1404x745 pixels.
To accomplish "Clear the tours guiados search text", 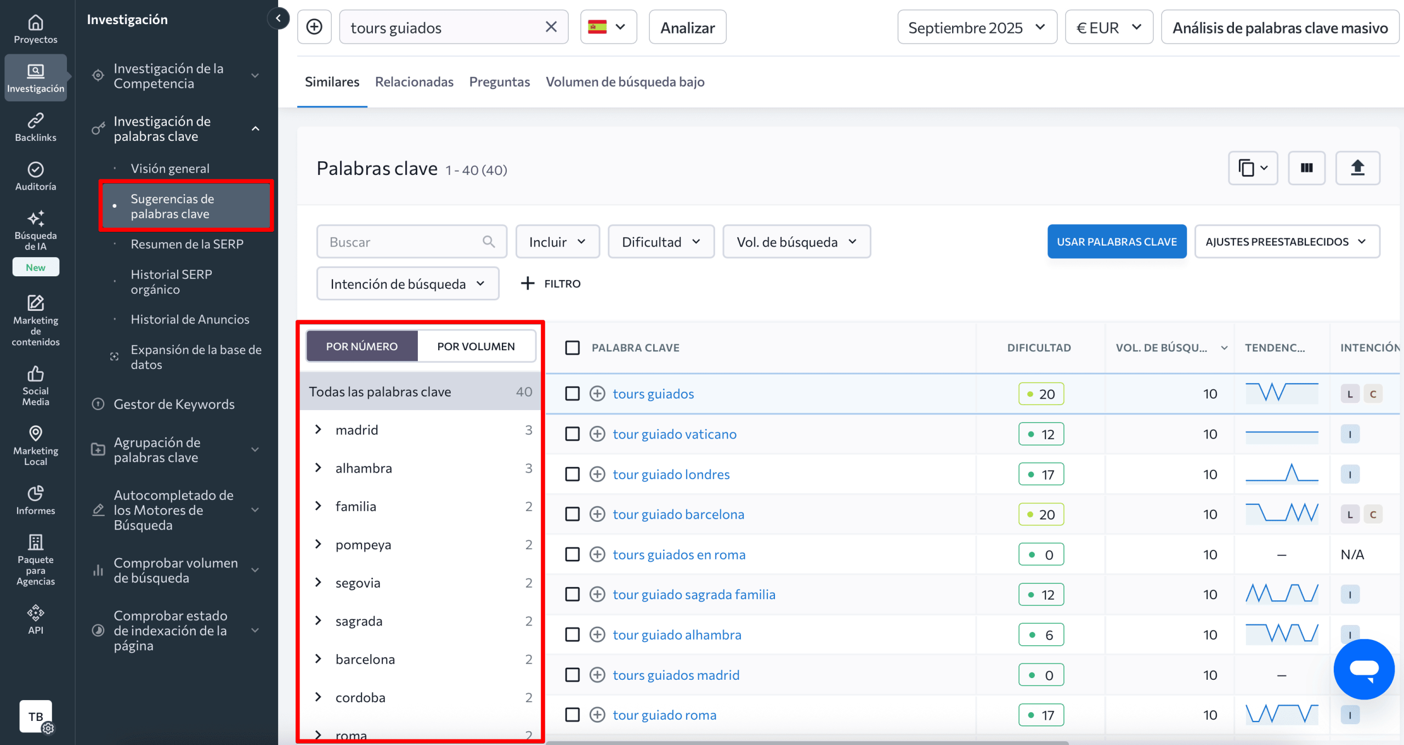I will (551, 27).
